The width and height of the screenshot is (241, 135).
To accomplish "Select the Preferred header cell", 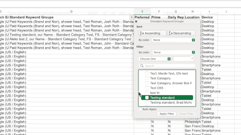I will [x=142, y=17].
